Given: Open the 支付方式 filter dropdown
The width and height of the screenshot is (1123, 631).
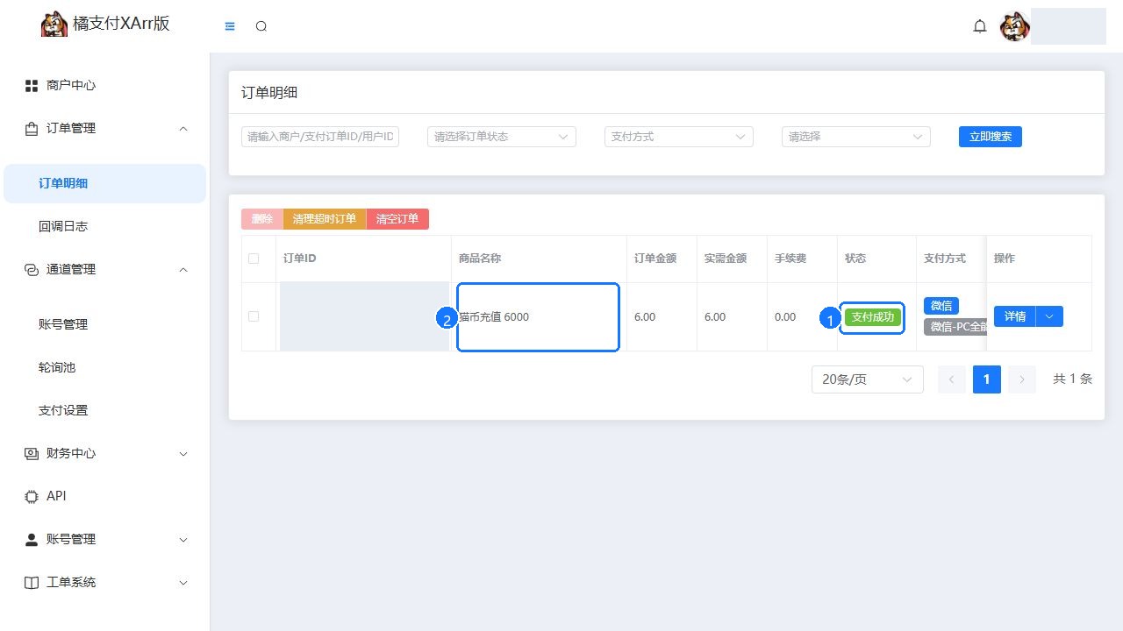Looking at the screenshot, I should point(679,137).
